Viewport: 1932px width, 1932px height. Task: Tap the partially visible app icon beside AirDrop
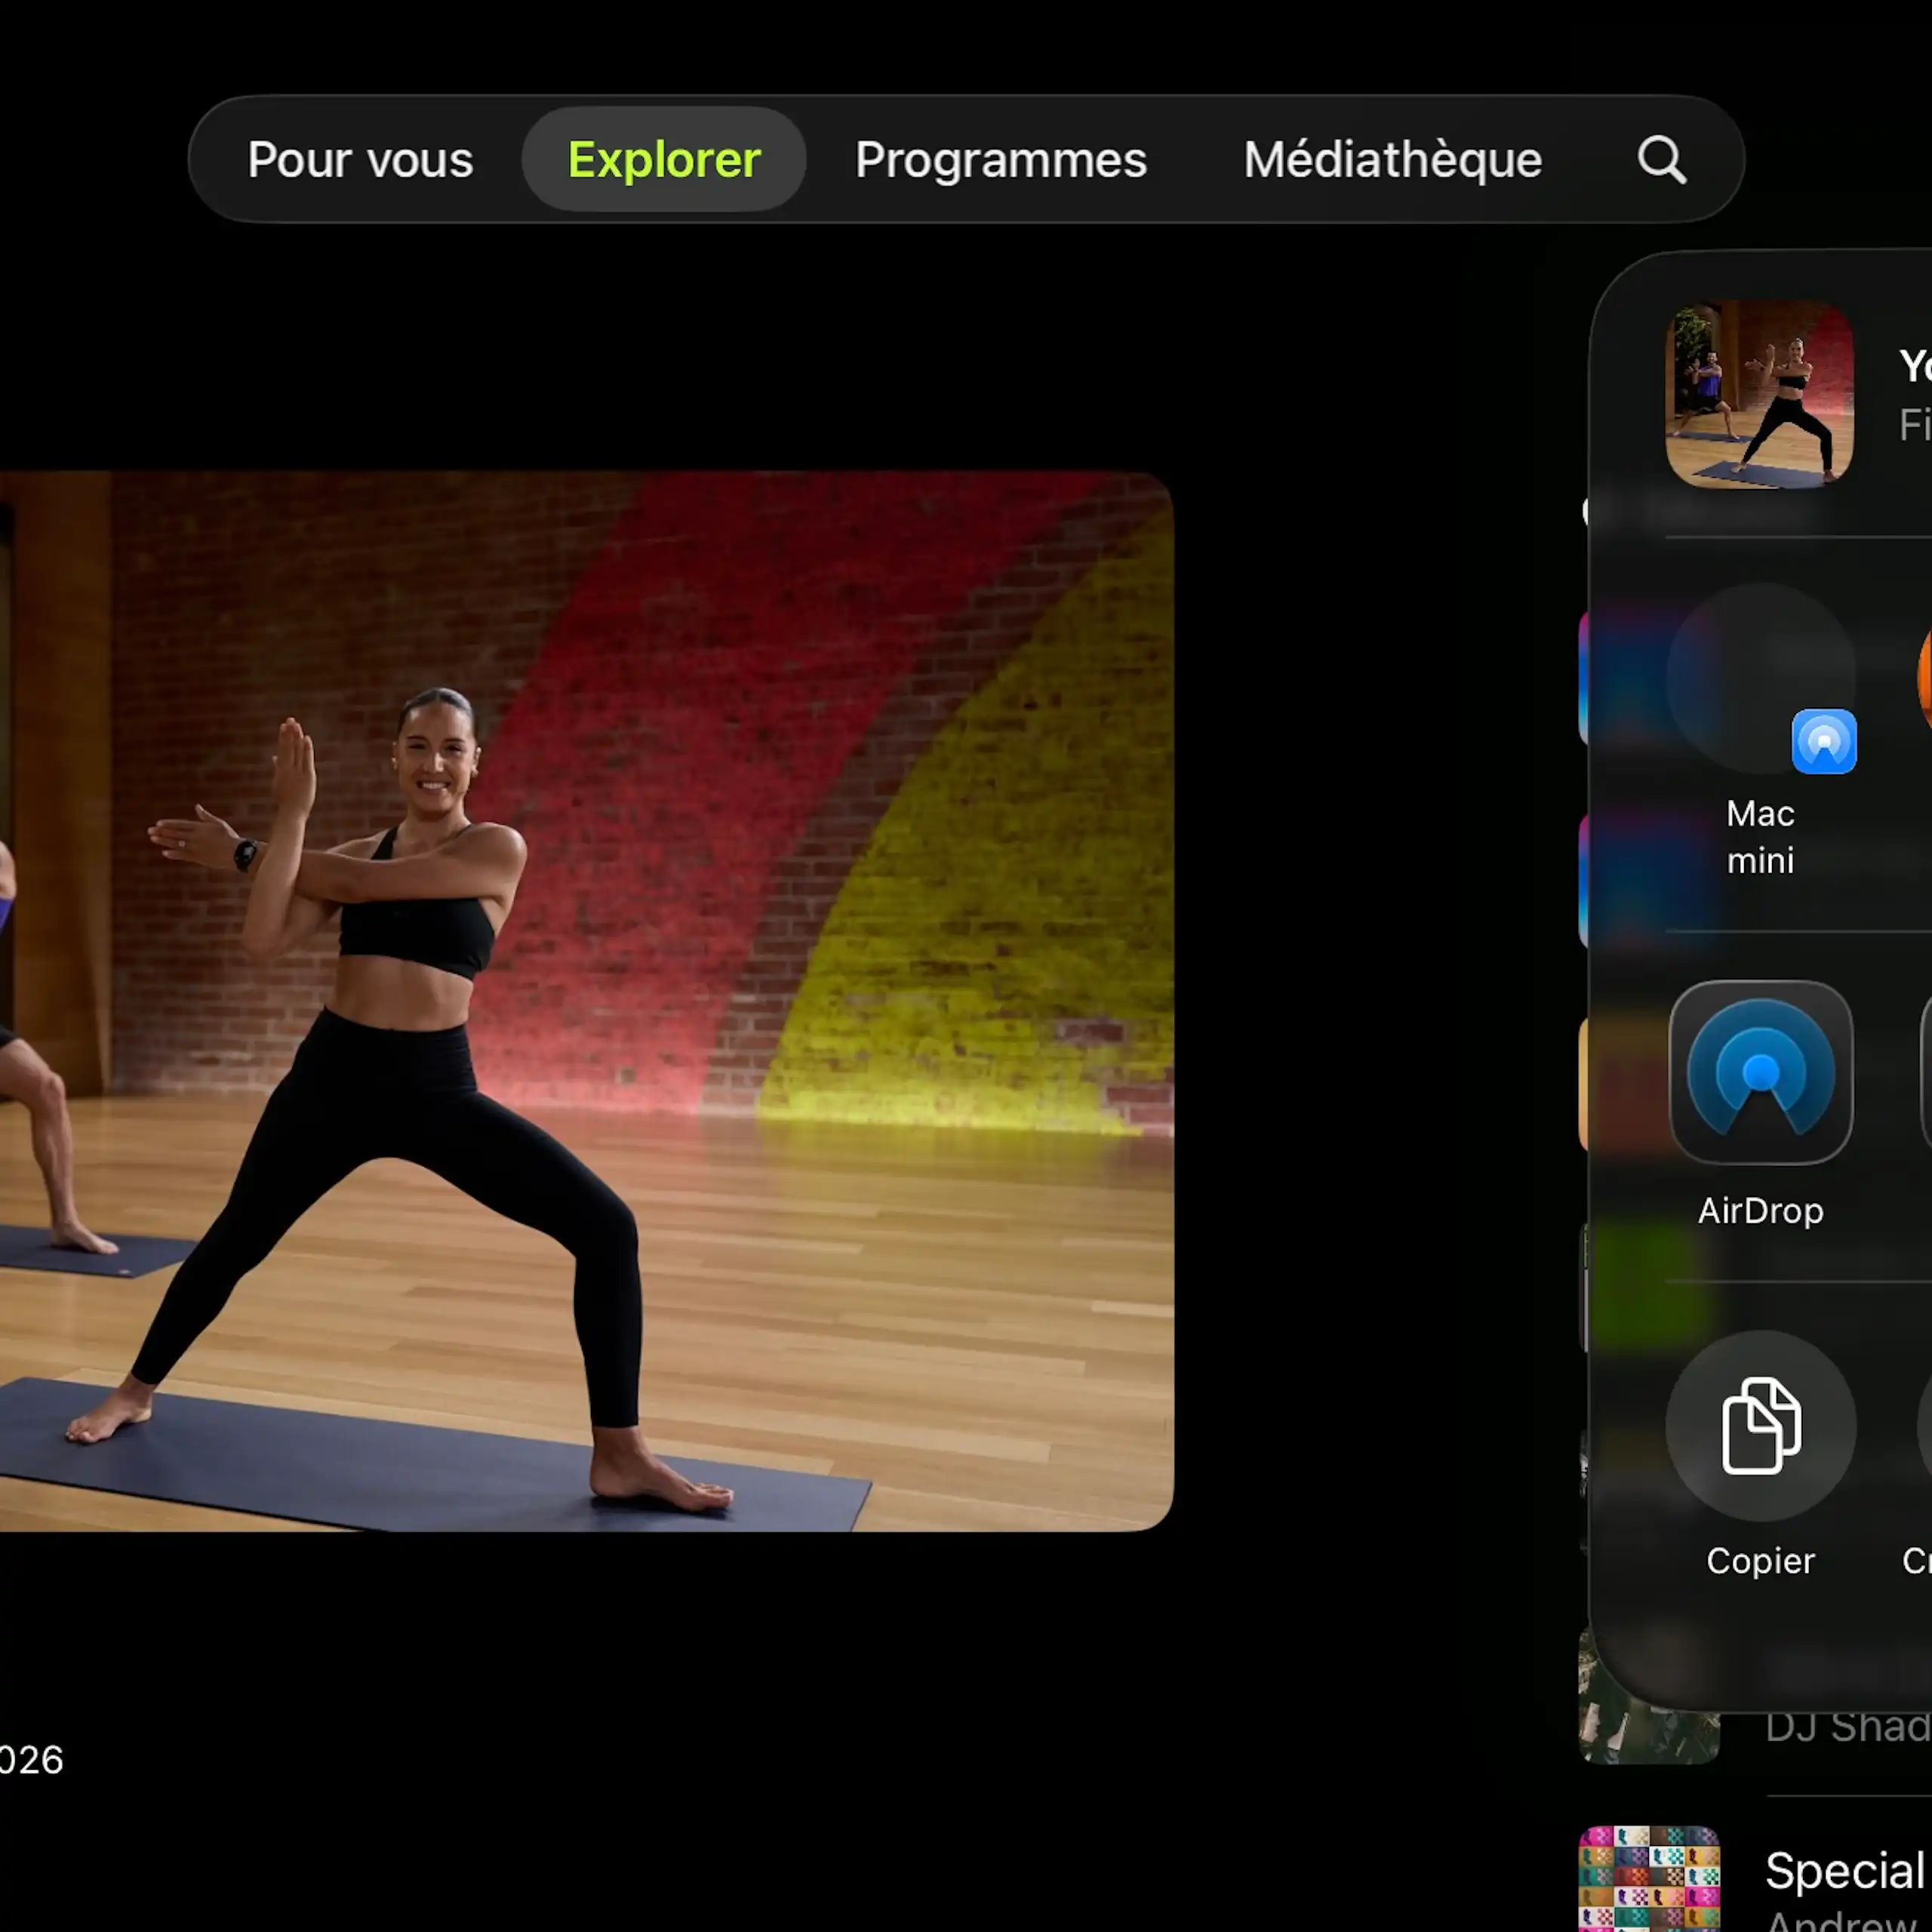1926,1072
